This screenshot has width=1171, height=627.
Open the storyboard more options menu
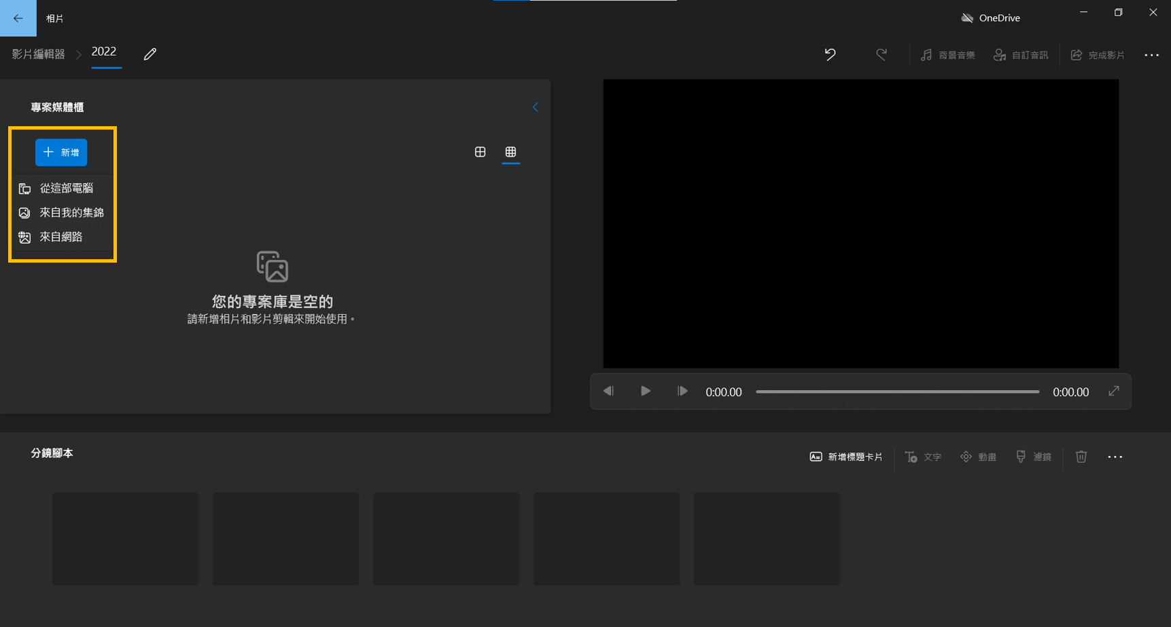[1115, 457]
